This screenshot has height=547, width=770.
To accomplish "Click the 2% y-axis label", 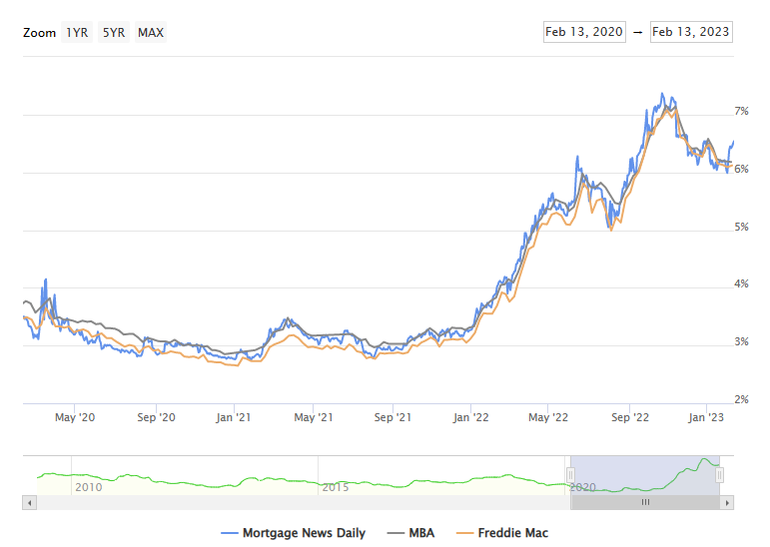I will 741,399.
